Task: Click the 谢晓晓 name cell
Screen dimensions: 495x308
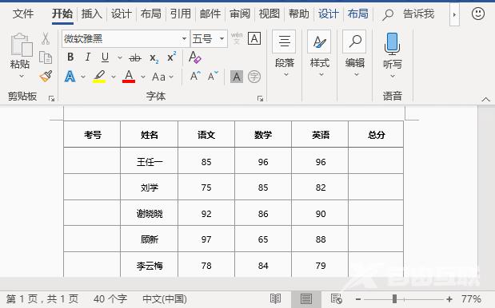Action: (150, 214)
